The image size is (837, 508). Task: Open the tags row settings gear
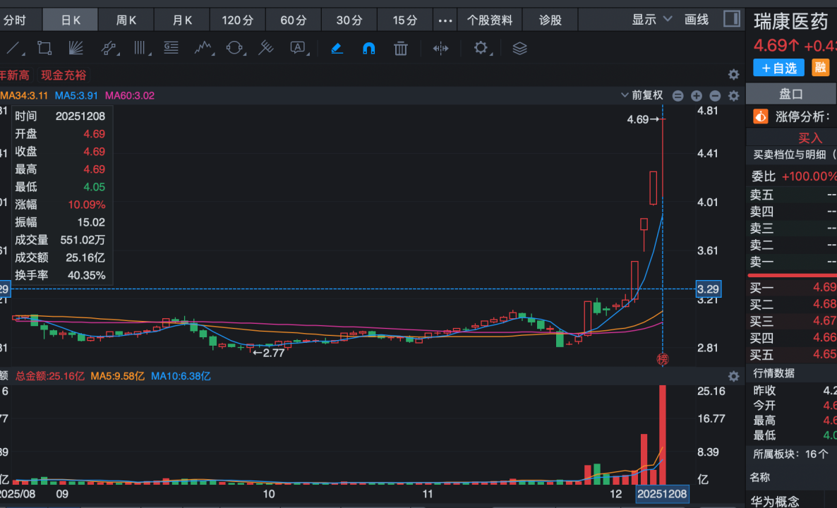click(x=733, y=75)
